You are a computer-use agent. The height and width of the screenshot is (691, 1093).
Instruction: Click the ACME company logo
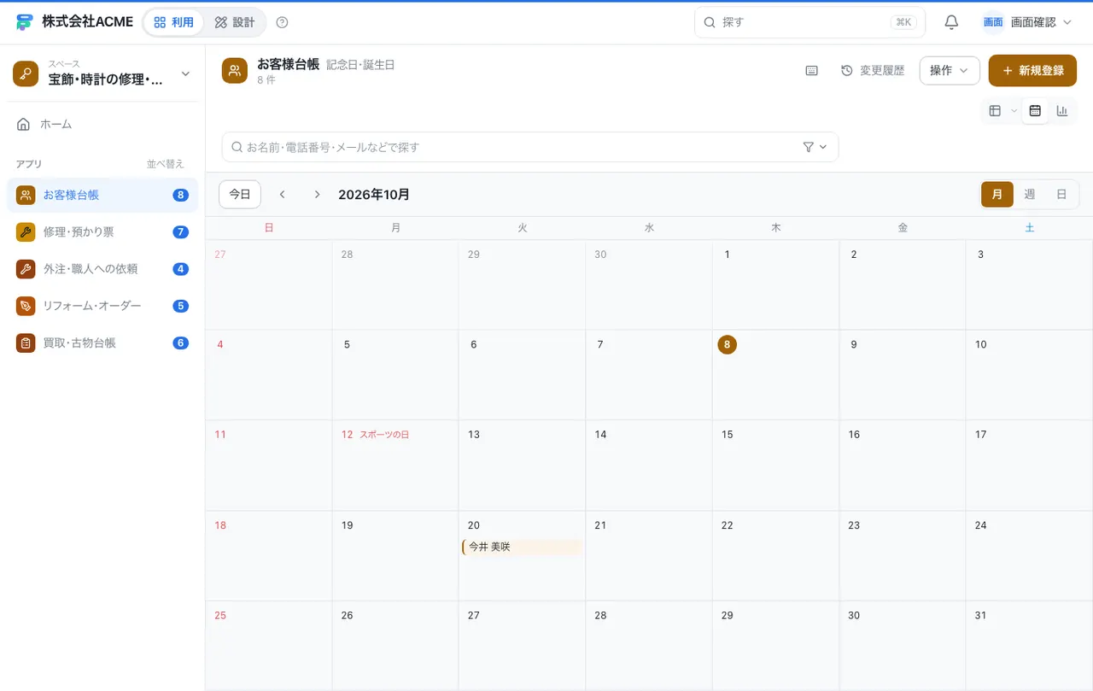tap(25, 22)
